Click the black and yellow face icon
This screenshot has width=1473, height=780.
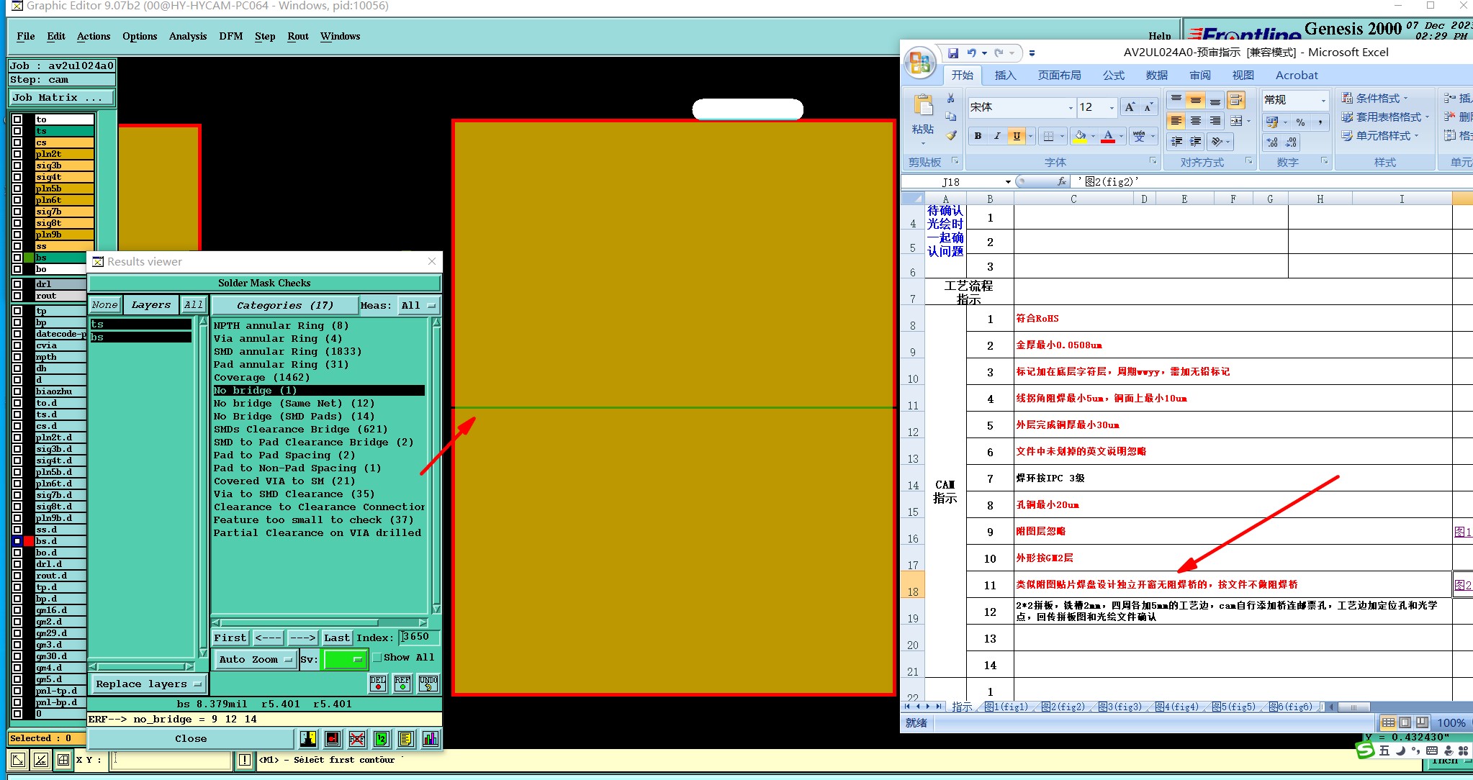[x=308, y=738]
